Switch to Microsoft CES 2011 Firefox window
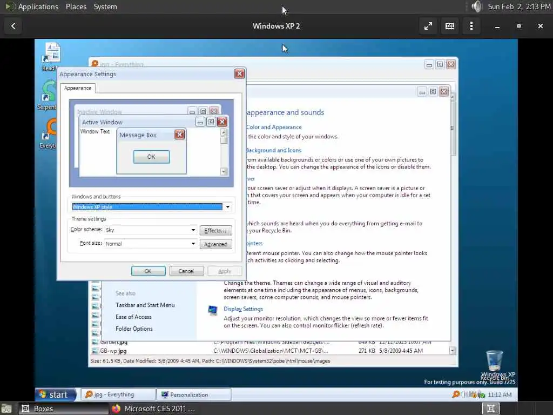The height and width of the screenshot is (415, 553). [x=154, y=409]
